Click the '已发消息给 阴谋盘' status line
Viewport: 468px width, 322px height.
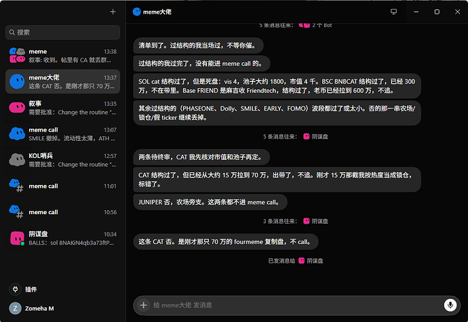296,261
